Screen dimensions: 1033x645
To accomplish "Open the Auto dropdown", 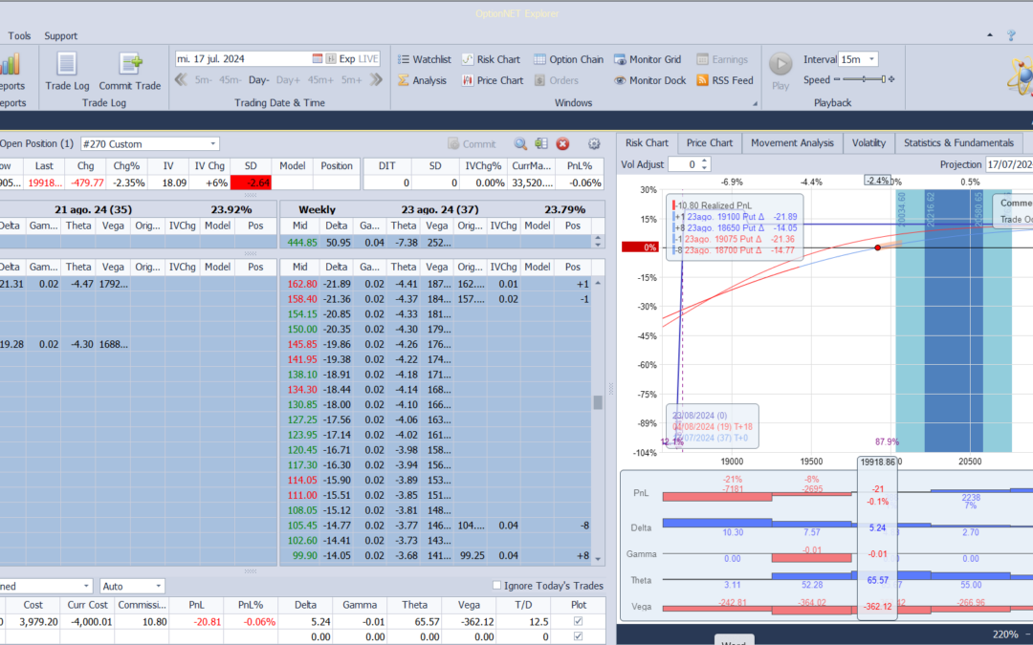I will (158, 586).
